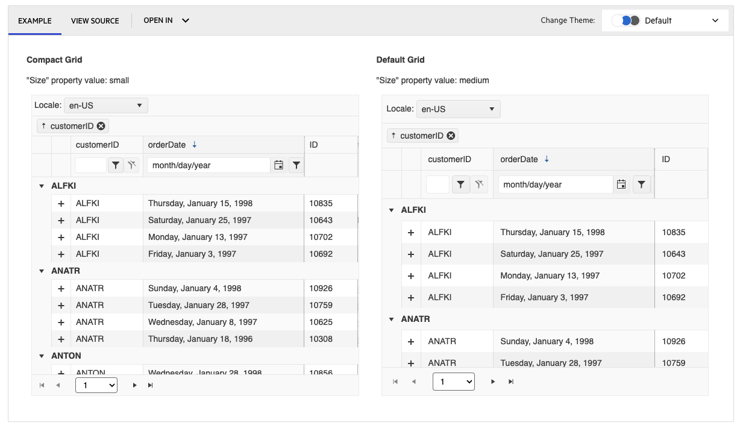Expand detail for order 10759 in Compact Grid
This screenshot has width=740, height=428.
click(61, 306)
